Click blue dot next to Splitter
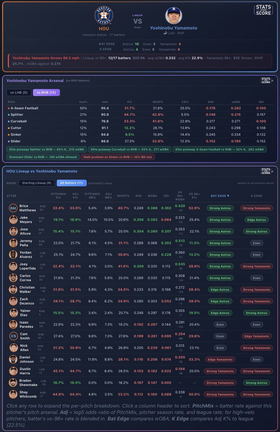 (9, 115)
